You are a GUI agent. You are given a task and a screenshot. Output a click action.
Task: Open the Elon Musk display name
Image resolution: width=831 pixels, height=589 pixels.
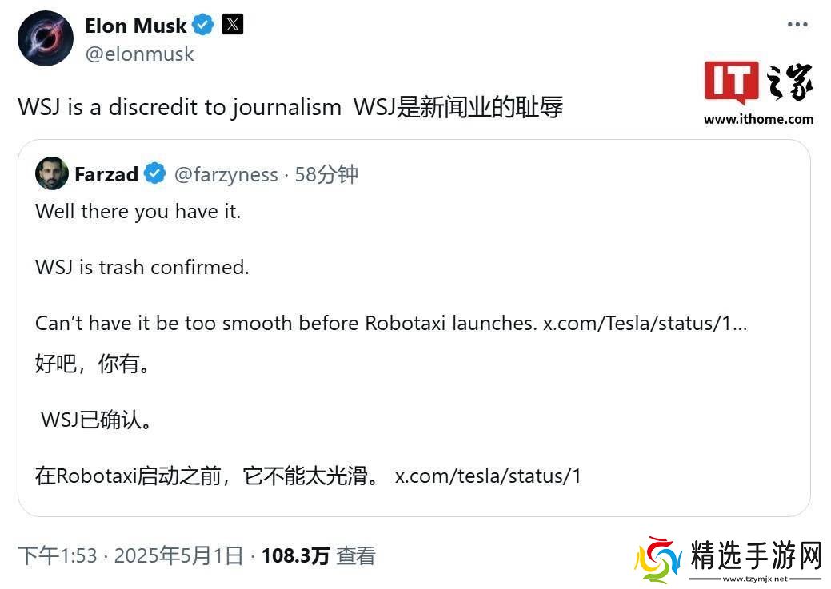pyautogui.click(x=135, y=26)
